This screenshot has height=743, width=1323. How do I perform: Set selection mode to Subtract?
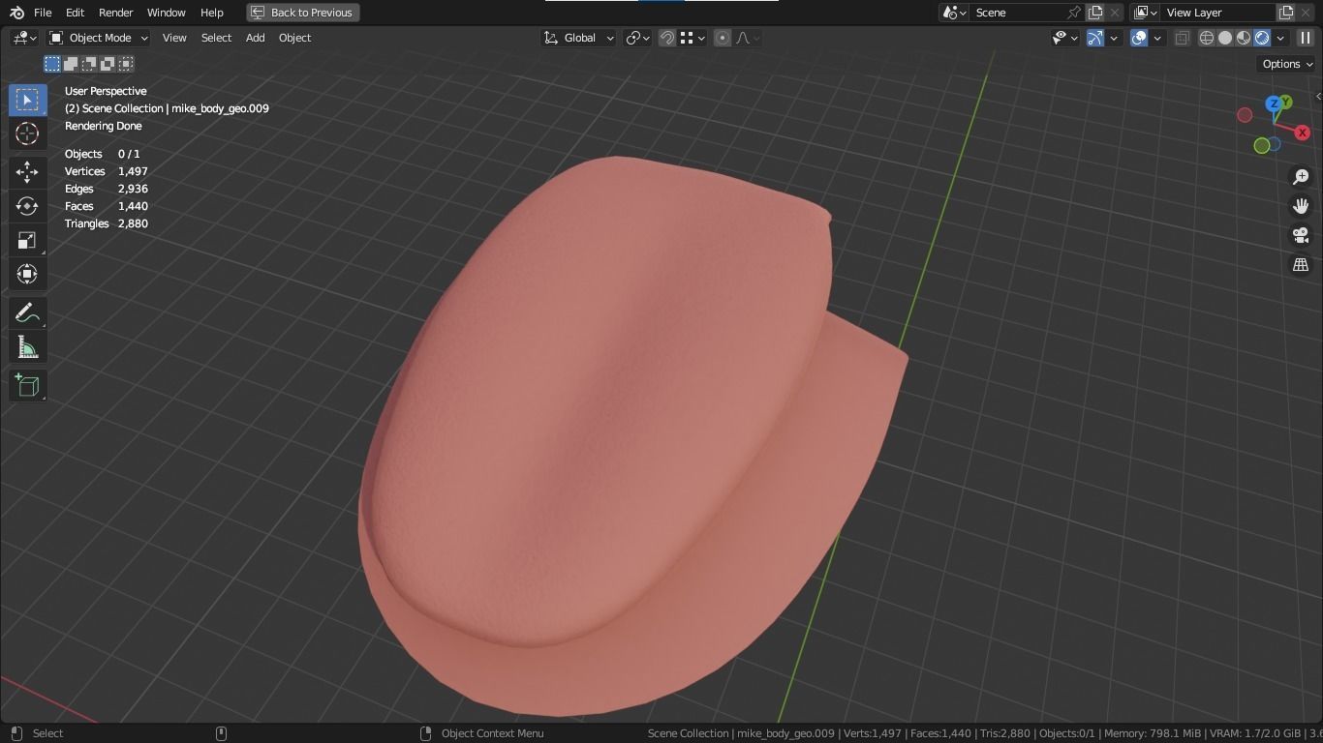click(89, 64)
